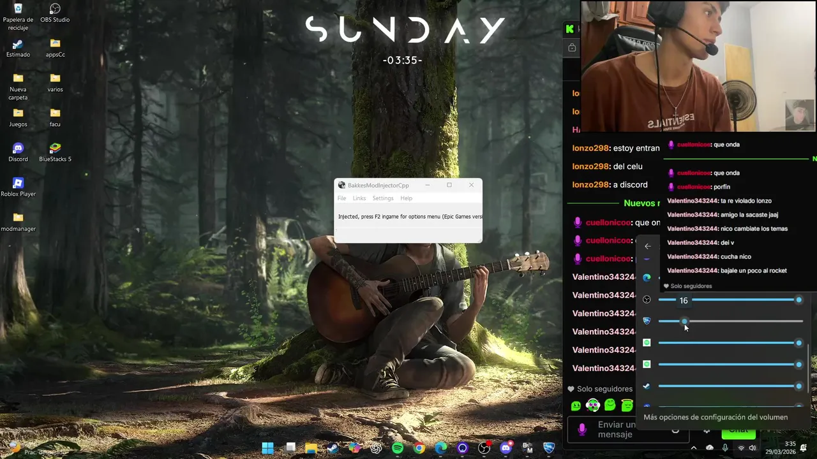Screen dimensions: 817x459
Task: Open the Help menu in BakkesModInjectorCpp
Action: point(406,198)
